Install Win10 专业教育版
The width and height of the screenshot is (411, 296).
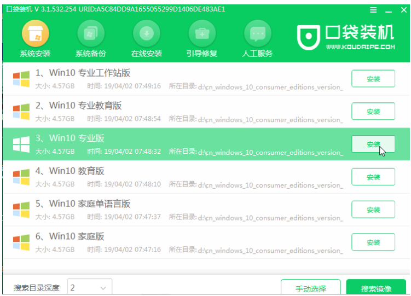point(373,112)
